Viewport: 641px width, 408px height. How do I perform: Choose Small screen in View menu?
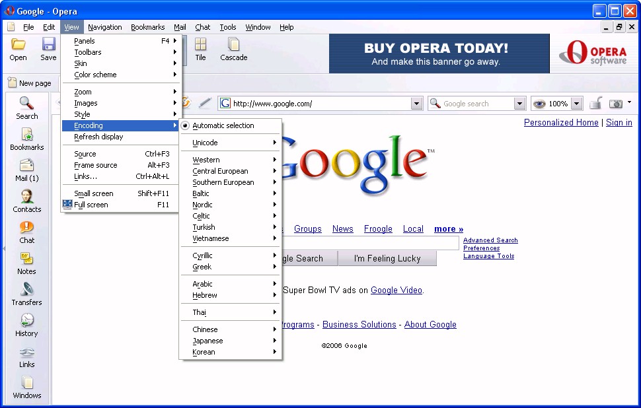[x=120, y=193]
